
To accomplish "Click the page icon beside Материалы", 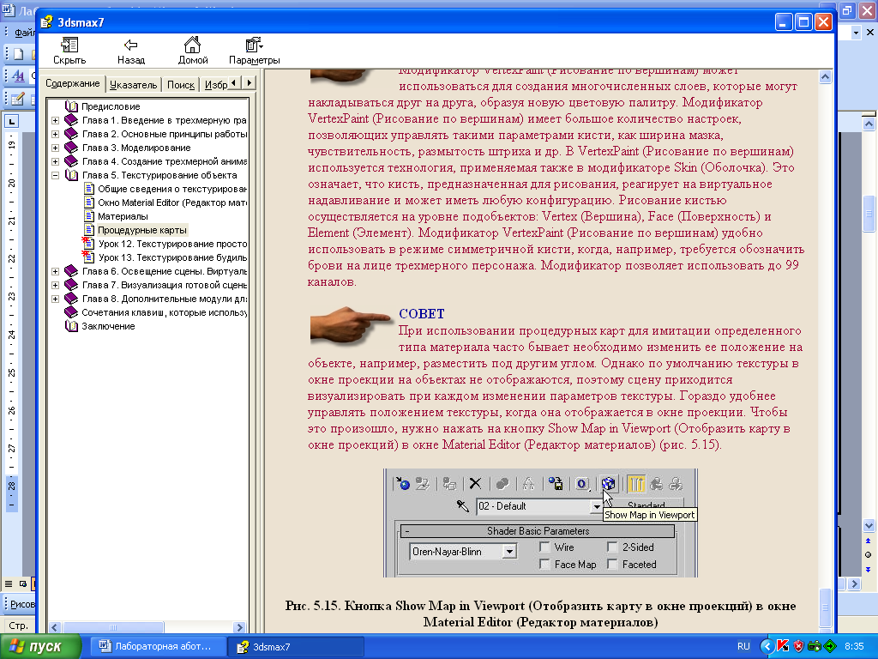I will (x=89, y=215).
